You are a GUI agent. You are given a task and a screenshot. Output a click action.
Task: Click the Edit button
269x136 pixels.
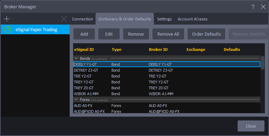click(109, 34)
